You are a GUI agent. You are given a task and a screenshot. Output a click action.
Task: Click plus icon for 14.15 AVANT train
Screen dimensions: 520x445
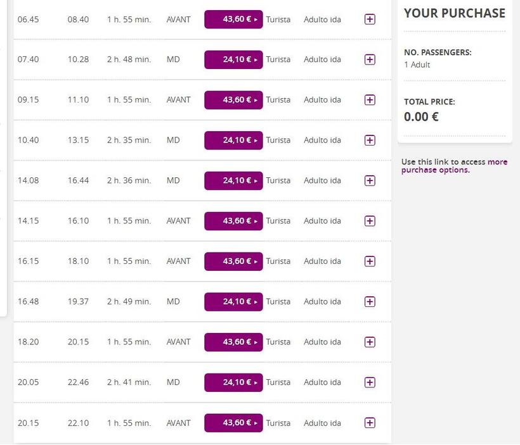coord(370,221)
